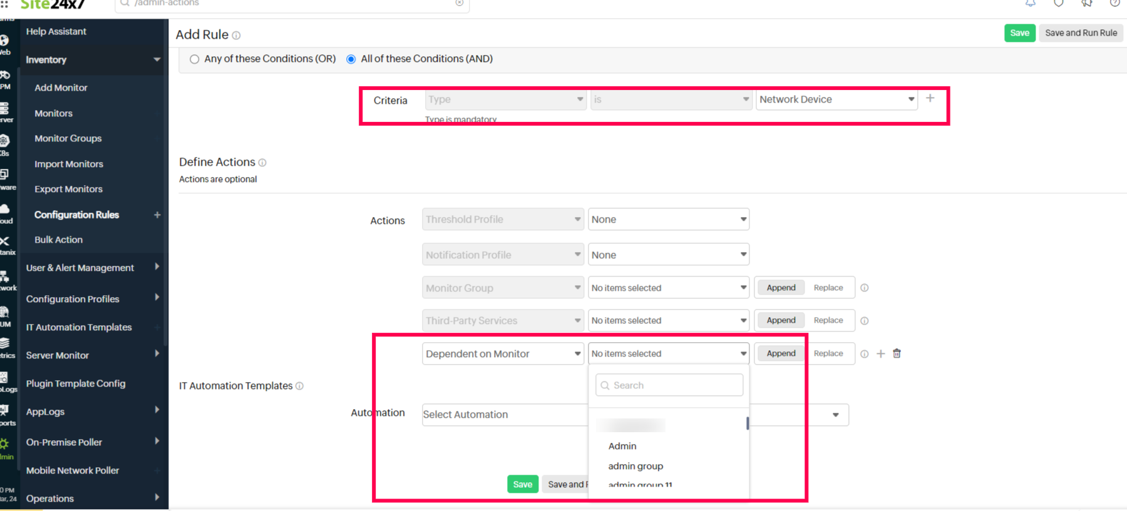Click the info icon beside IT Automation Templates heading
The height and width of the screenshot is (511, 1127).
click(x=299, y=386)
